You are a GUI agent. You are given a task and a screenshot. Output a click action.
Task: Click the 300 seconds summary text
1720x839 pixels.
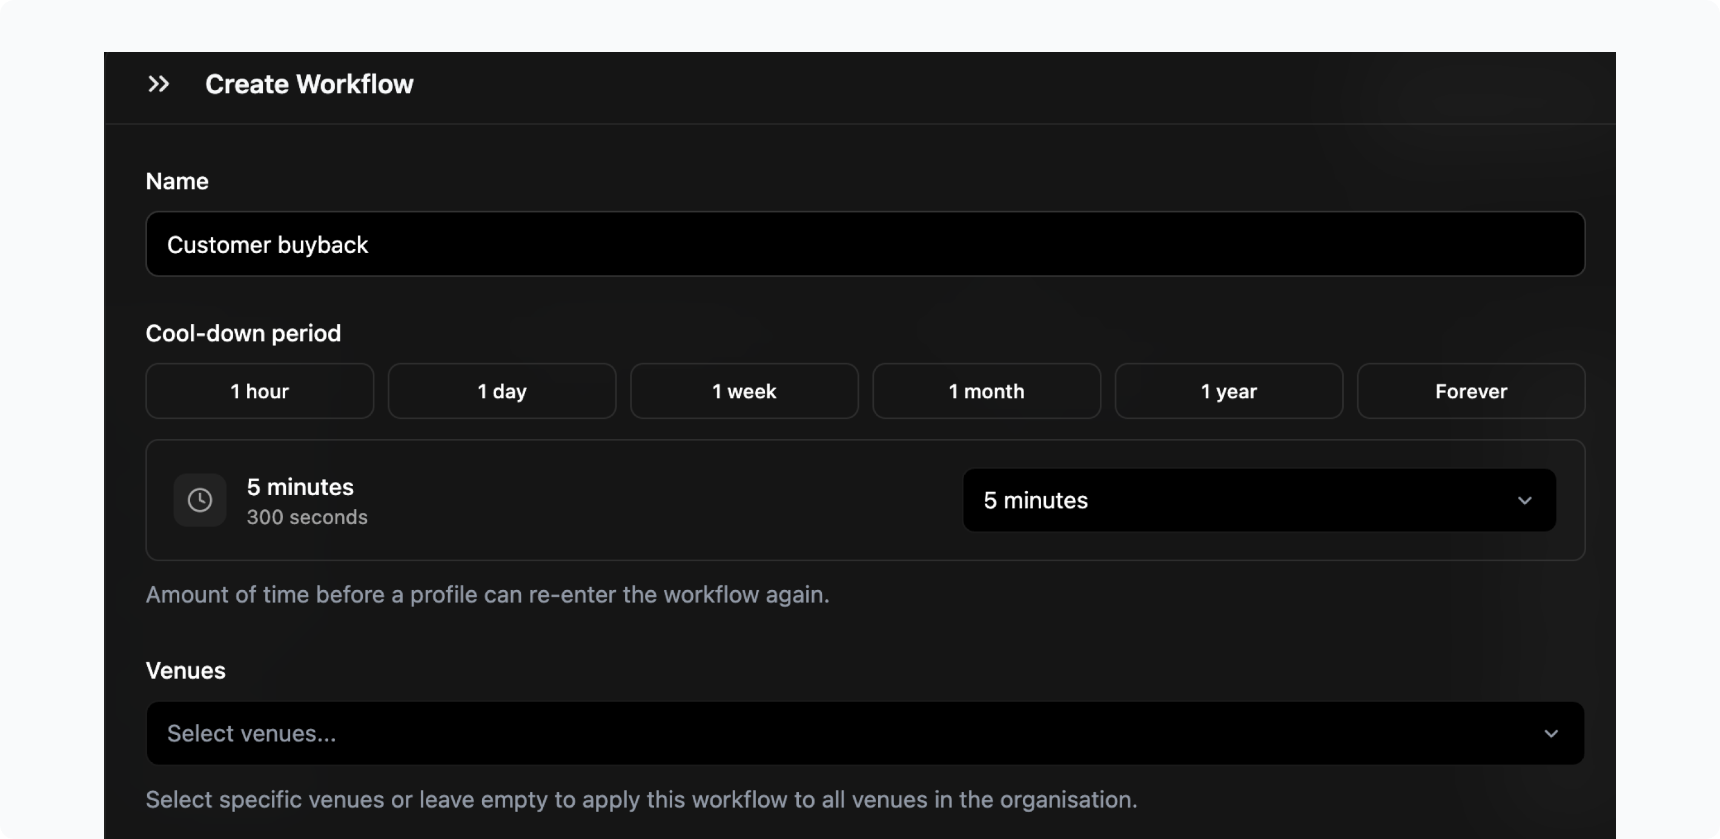[307, 518]
